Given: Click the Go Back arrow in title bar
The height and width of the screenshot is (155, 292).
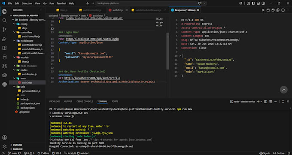Looking at the screenshot, I should [x=88, y=3].
